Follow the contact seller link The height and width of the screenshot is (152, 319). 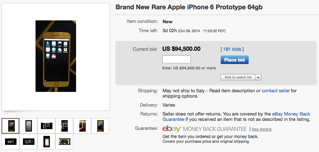276,91
